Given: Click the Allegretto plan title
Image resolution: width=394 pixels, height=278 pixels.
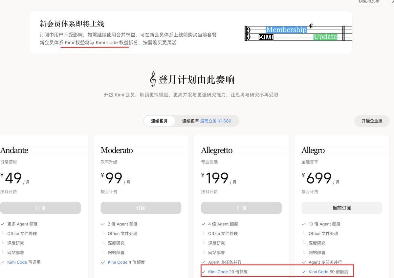Looking at the screenshot, I should pos(217,150).
